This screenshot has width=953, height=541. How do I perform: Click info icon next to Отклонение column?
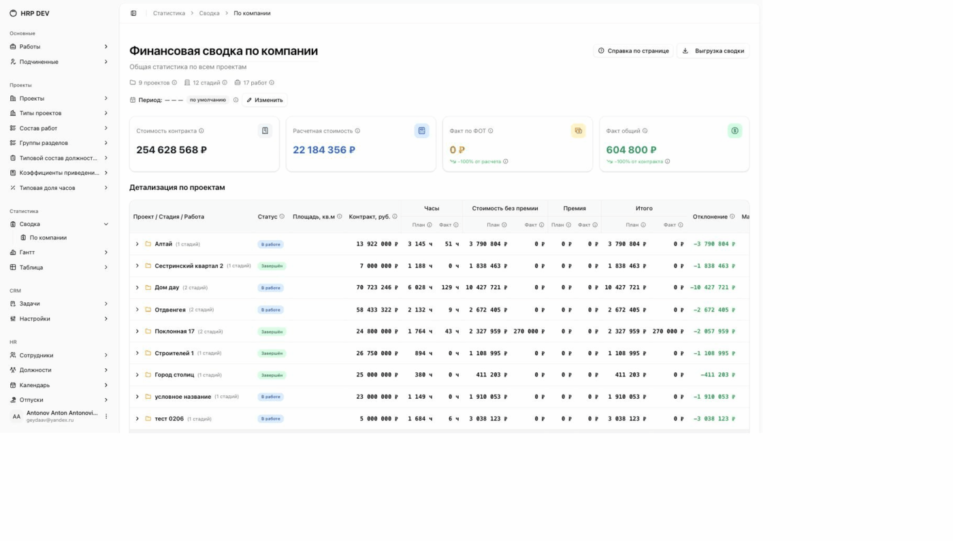click(732, 216)
